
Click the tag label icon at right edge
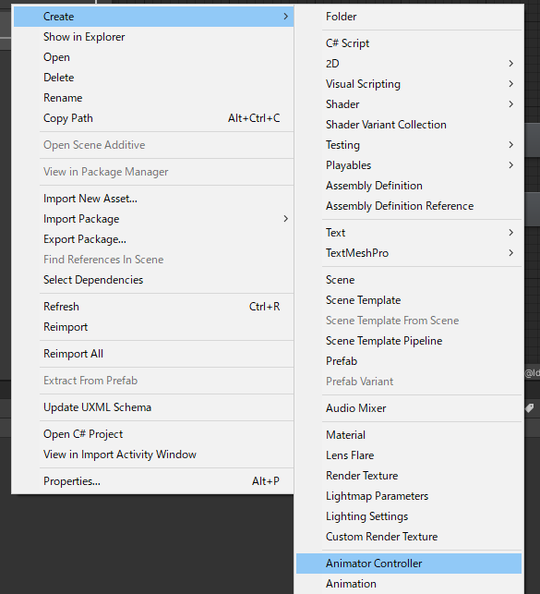530,408
